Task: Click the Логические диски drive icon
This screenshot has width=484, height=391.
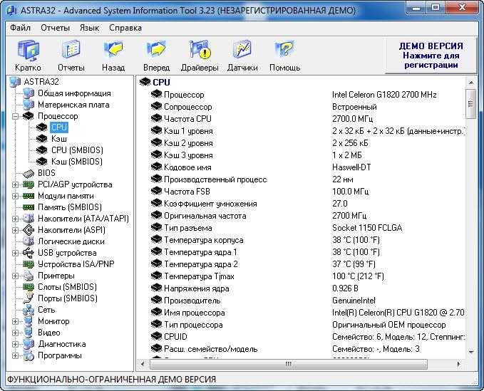Action: [29, 241]
